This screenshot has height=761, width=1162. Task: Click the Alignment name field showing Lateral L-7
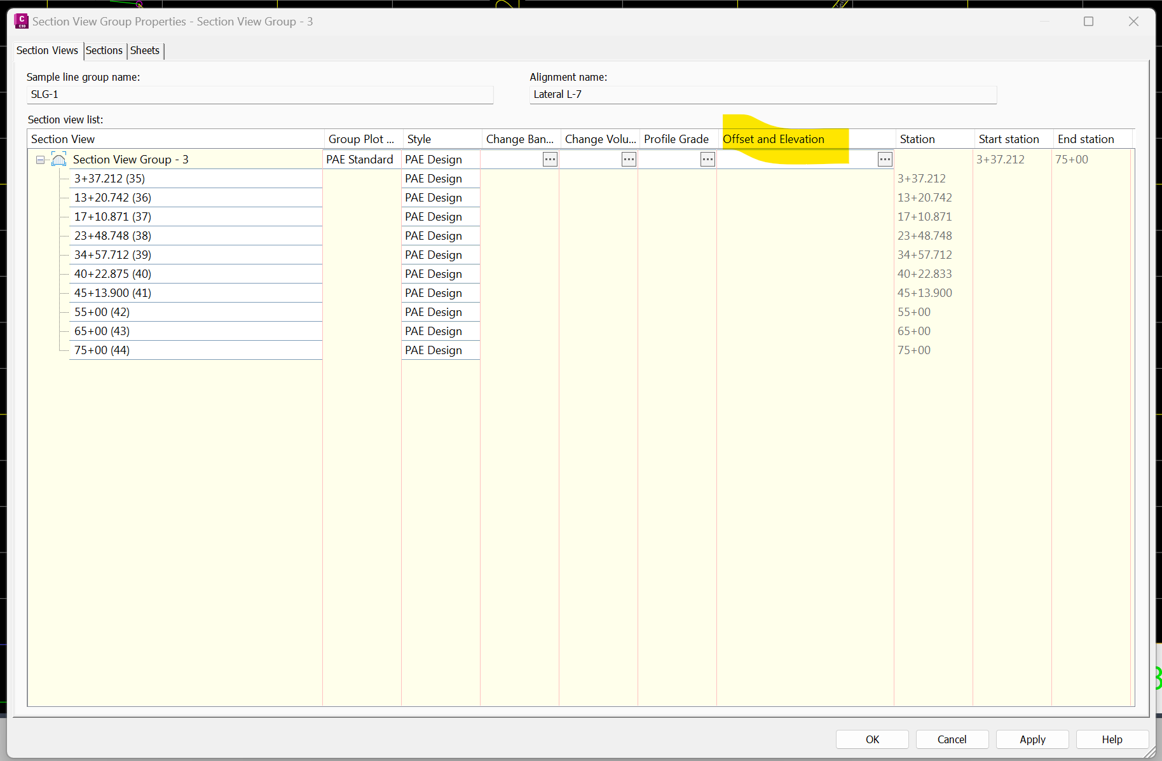[x=762, y=94]
